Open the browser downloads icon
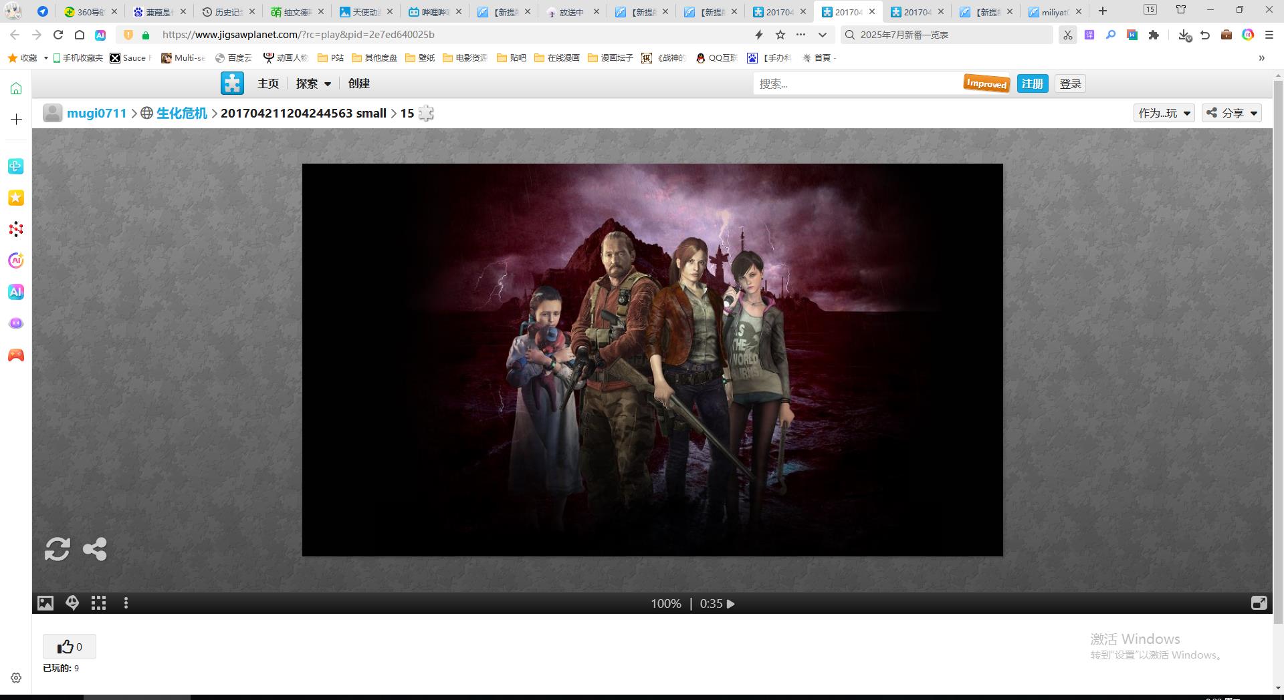Screen dimensions: 1284x700 pyautogui.click(x=1184, y=35)
